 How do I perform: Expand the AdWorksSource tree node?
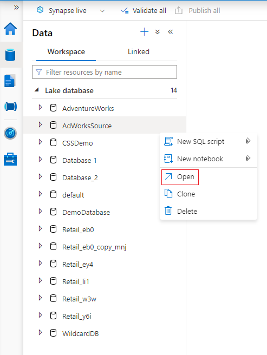[40, 124]
